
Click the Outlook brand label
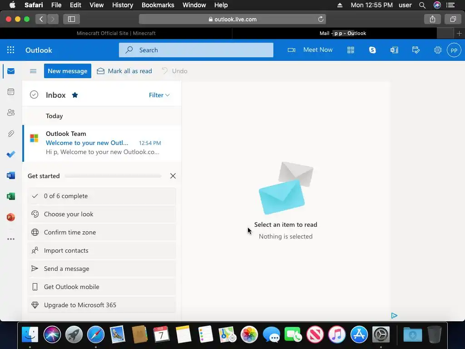tap(39, 50)
